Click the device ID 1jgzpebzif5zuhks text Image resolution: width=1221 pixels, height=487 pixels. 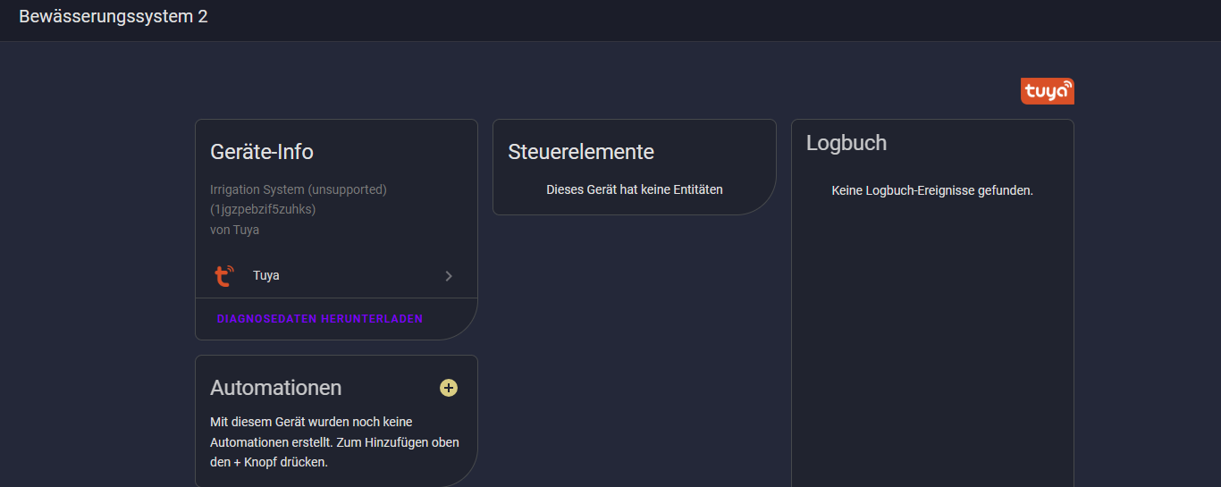coord(263,209)
